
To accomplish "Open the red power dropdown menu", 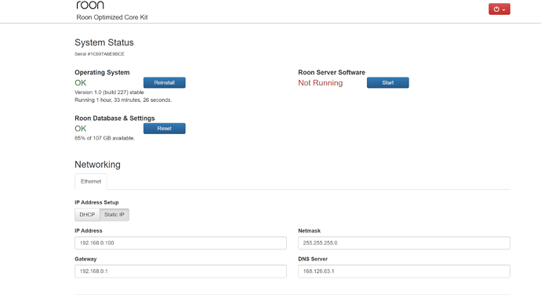I will coord(499,9).
